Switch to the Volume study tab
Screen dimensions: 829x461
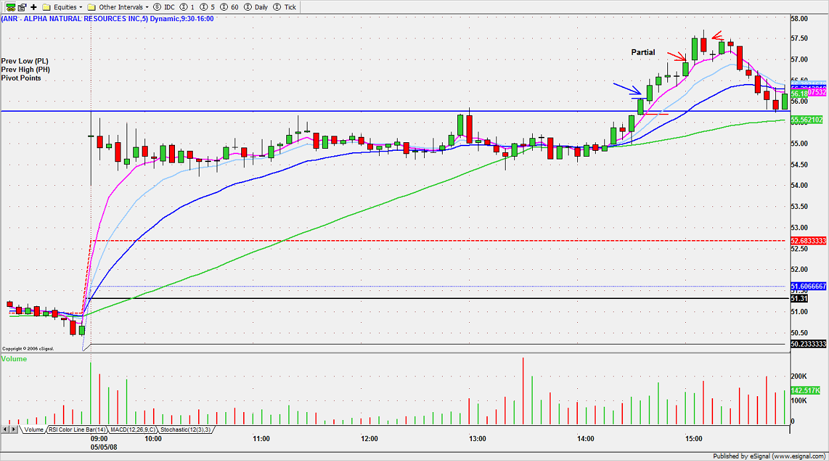point(33,430)
